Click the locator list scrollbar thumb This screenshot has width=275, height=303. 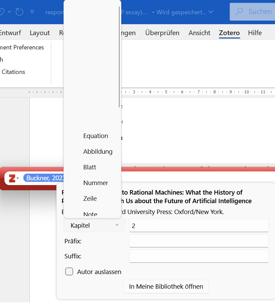click(x=119, y=57)
